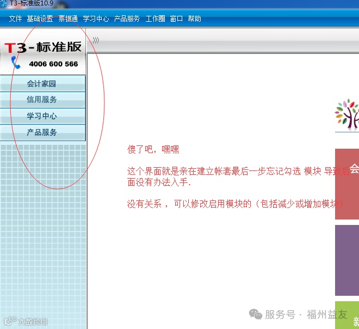
Task: Click the 会计家园 sidebar button
Action: coord(43,83)
